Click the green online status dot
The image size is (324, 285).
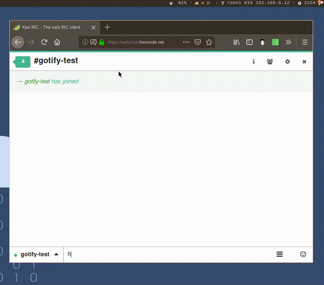pos(15,255)
